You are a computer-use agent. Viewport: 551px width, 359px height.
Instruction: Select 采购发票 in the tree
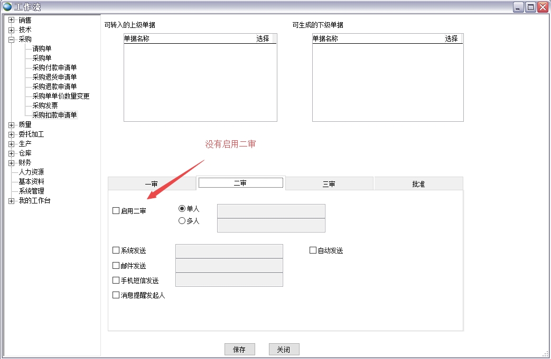[x=45, y=105]
